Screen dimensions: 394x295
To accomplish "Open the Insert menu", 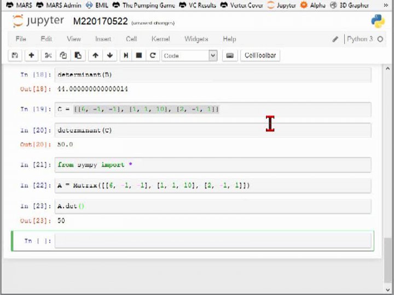I will coord(103,39).
